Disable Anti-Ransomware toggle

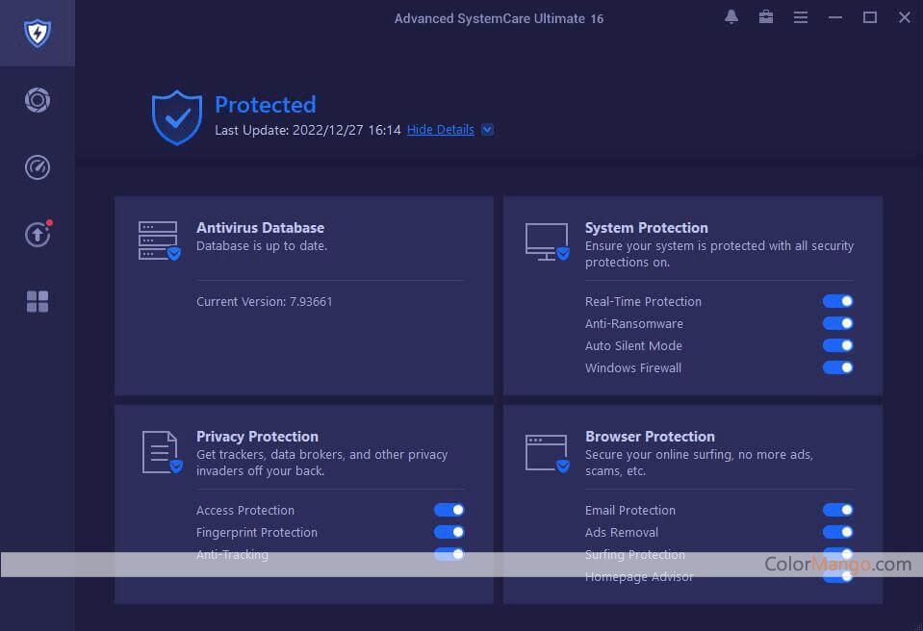837,323
